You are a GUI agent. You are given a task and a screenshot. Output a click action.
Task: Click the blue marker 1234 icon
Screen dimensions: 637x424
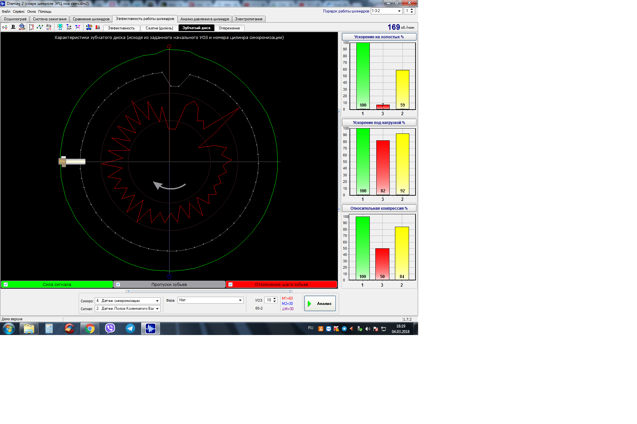coord(69,27)
